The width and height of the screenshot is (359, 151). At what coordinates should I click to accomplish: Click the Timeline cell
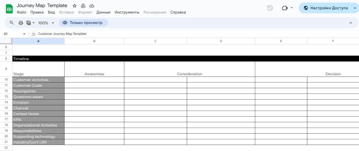coord(38,59)
